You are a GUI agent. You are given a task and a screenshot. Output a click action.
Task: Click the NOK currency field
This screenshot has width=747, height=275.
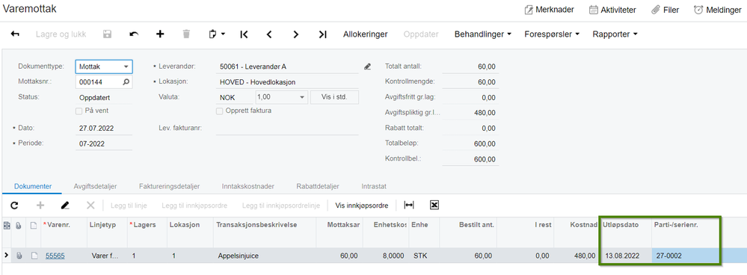tap(234, 97)
